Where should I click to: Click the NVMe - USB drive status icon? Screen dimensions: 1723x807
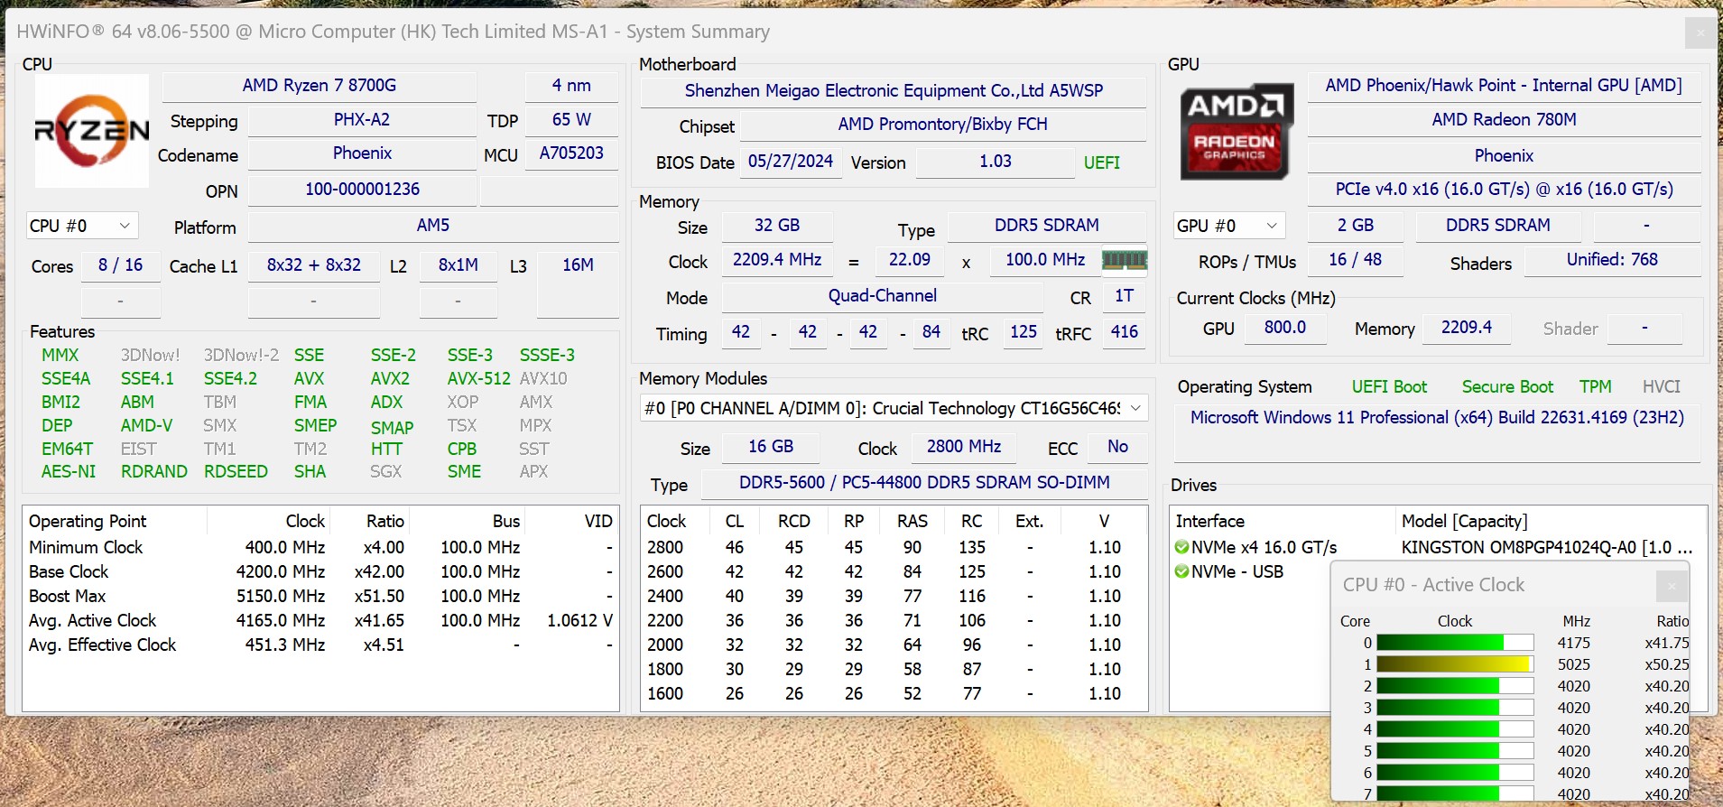[1181, 571]
